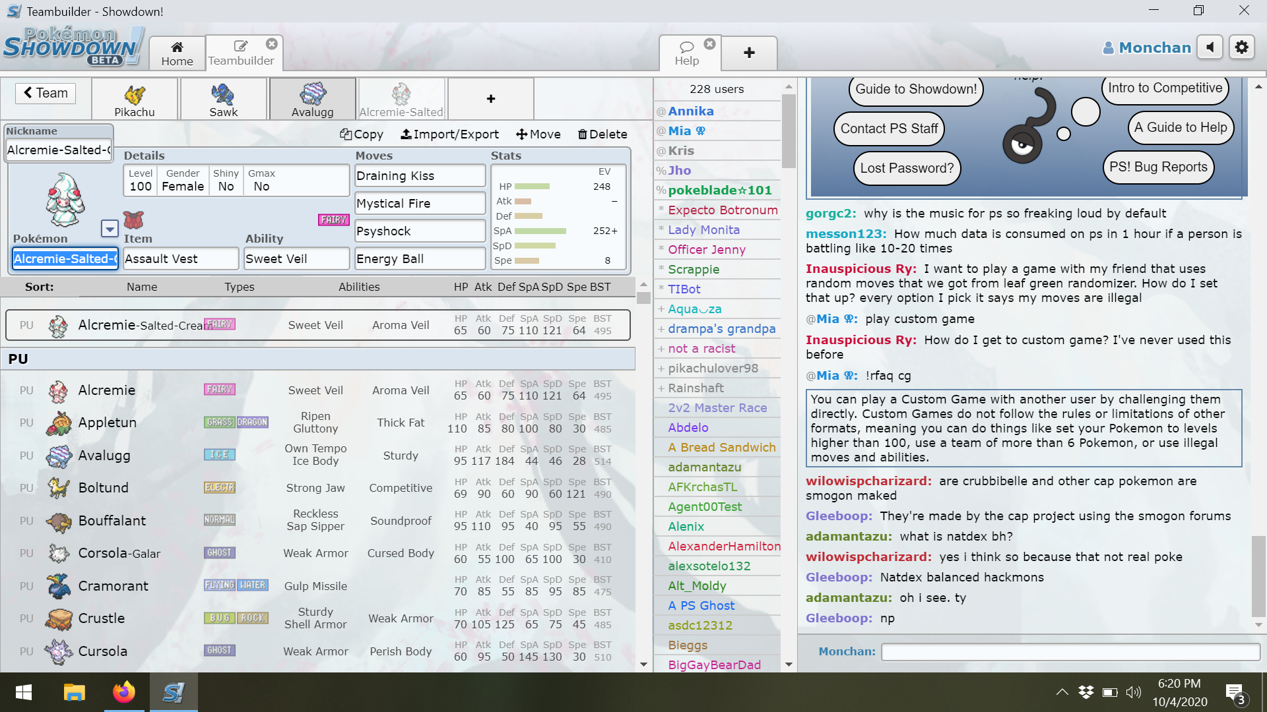Viewport: 1267px width, 712px height.
Task: Delete the current Pokémon
Action: 602,134
